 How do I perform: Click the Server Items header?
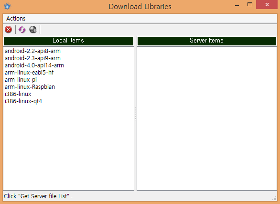[206, 41]
